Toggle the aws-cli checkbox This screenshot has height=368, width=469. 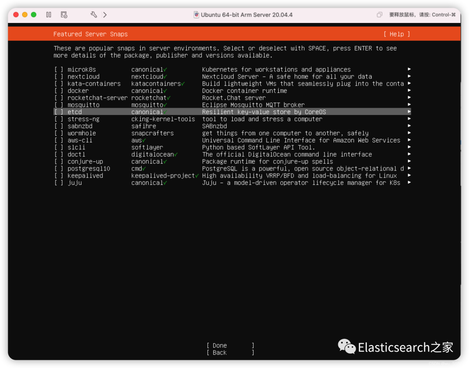[59, 140]
